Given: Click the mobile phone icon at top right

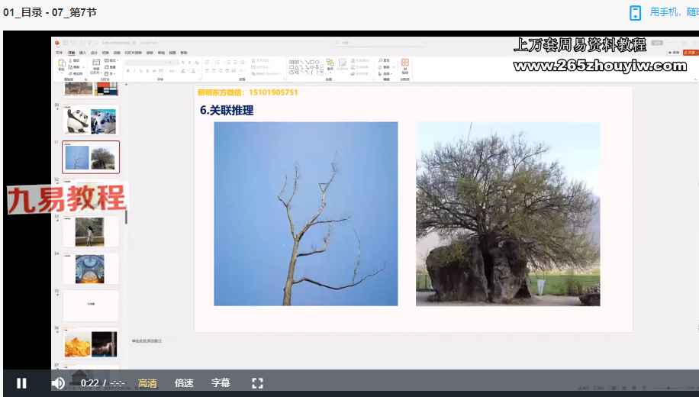Looking at the screenshot, I should [635, 12].
